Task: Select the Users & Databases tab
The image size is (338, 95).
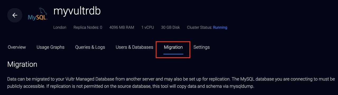Action: (x=134, y=47)
